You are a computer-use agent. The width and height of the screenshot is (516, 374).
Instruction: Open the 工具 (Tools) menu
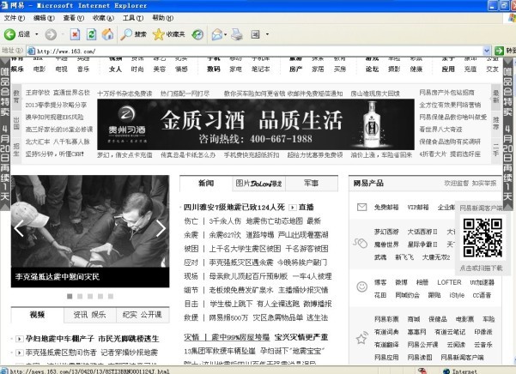[130, 17]
